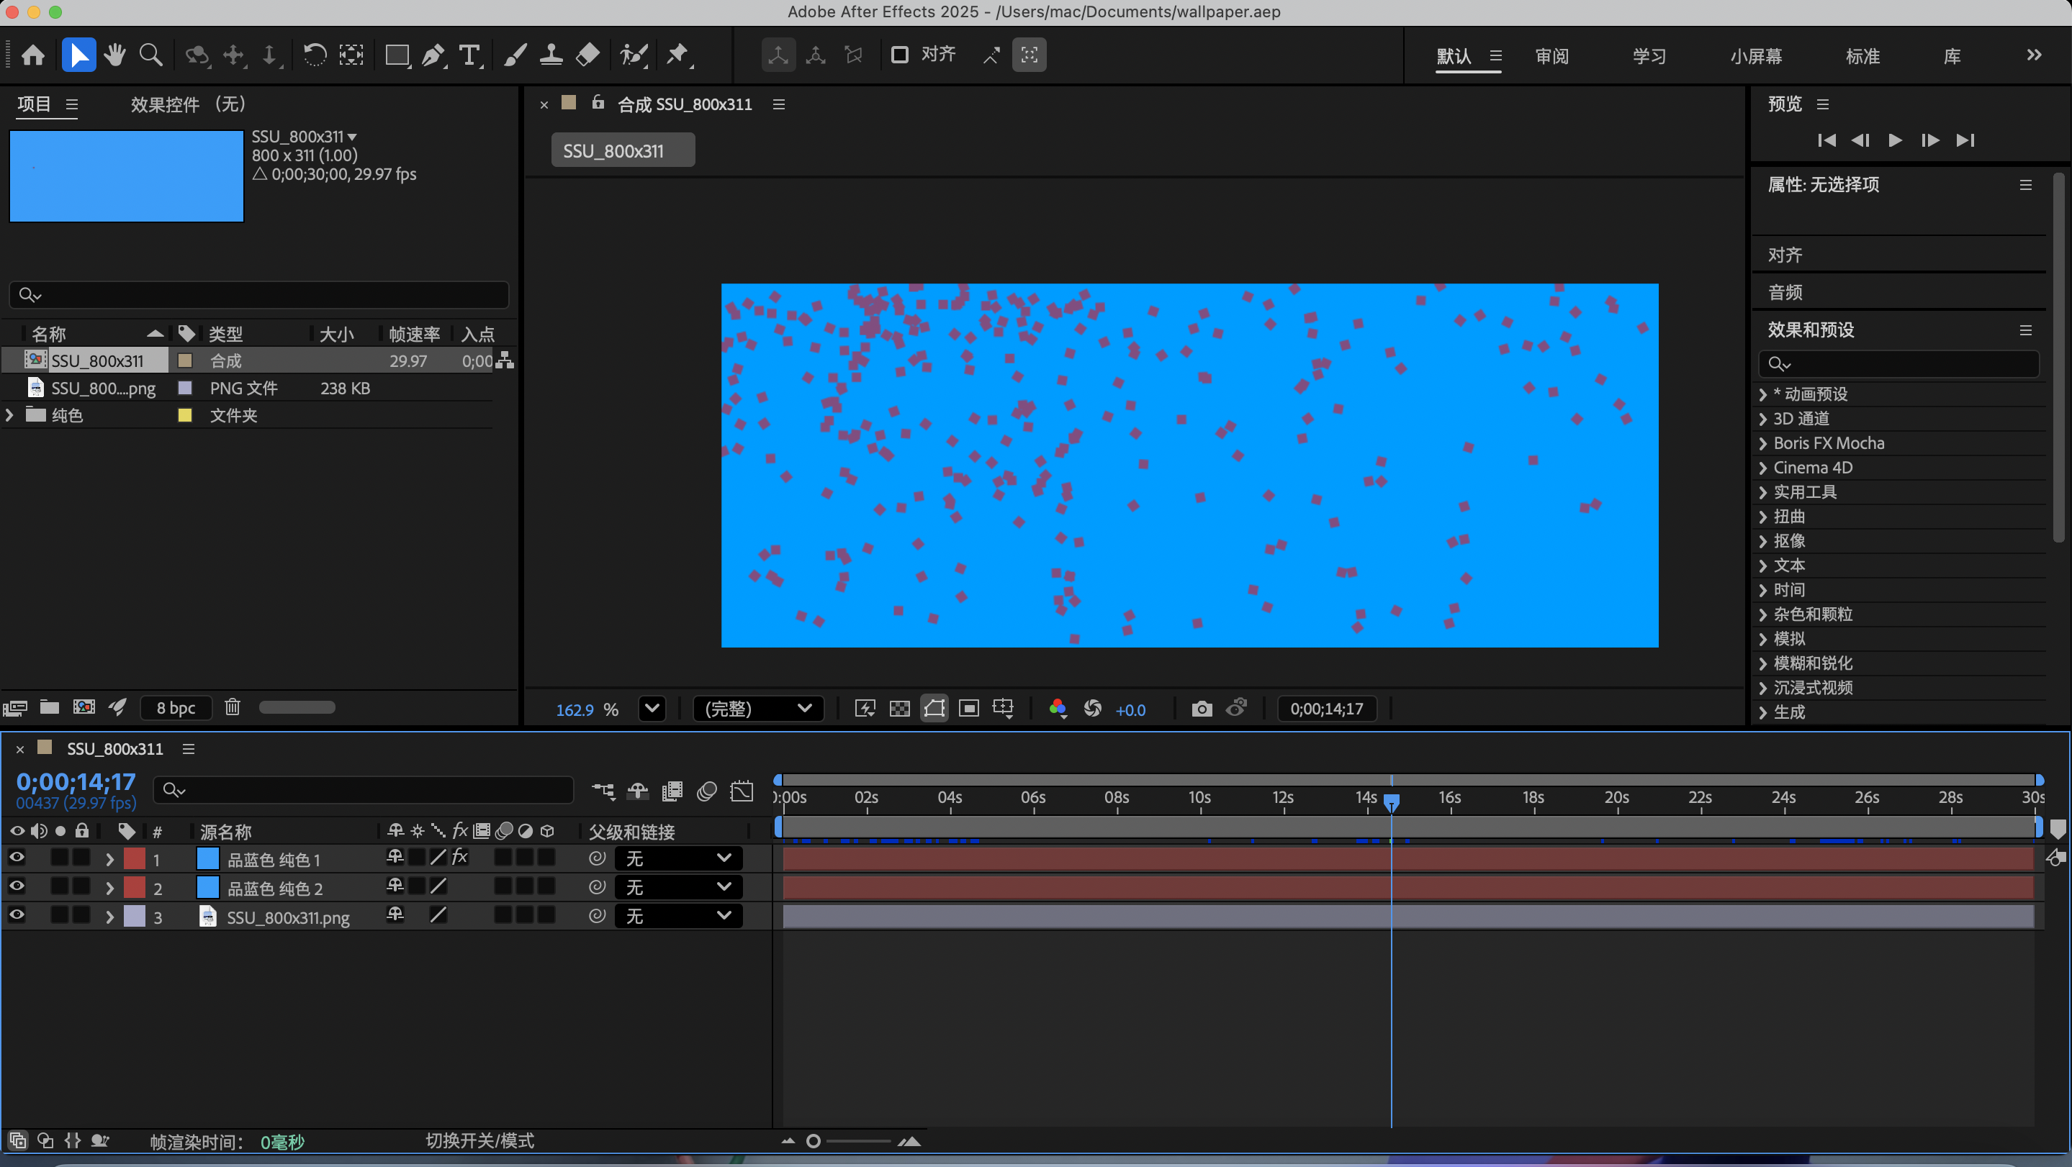
Task: Select the Horizontal Type tool
Action: 469,55
